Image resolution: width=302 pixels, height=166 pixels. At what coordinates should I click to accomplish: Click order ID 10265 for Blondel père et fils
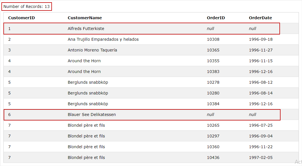pyautogui.click(x=213, y=125)
